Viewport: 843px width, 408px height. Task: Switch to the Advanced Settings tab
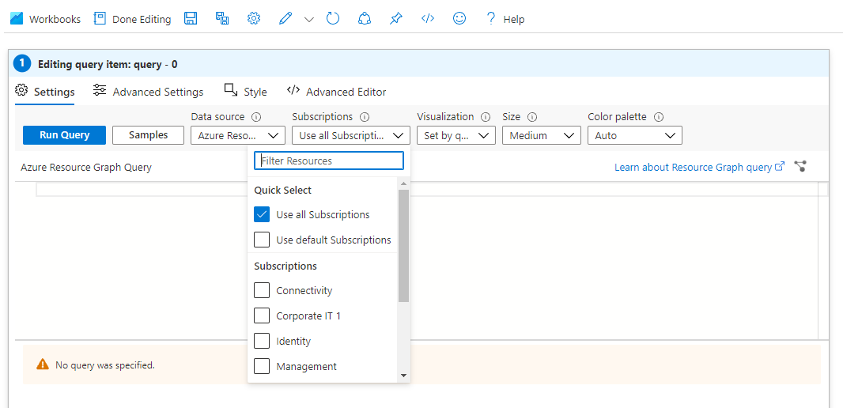(x=148, y=92)
